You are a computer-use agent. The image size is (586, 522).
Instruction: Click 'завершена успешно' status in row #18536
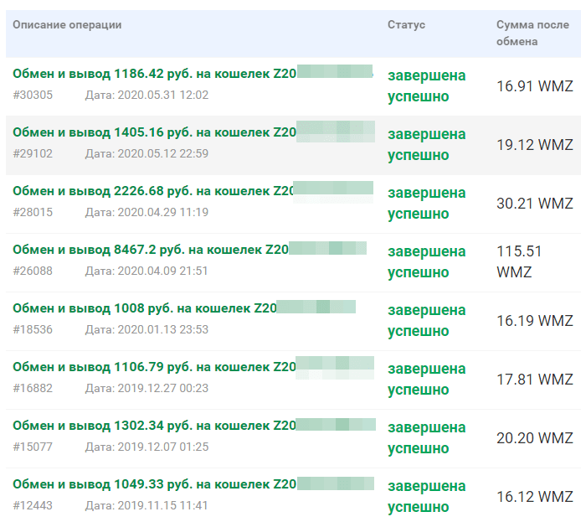point(427,321)
